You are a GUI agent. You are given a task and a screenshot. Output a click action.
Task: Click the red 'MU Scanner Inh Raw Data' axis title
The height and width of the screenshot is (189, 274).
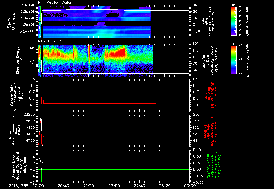(211, 95)
